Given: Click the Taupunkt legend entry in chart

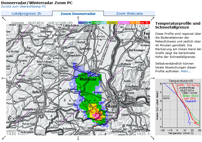Looking at the screenshot, I should (x=190, y=101).
